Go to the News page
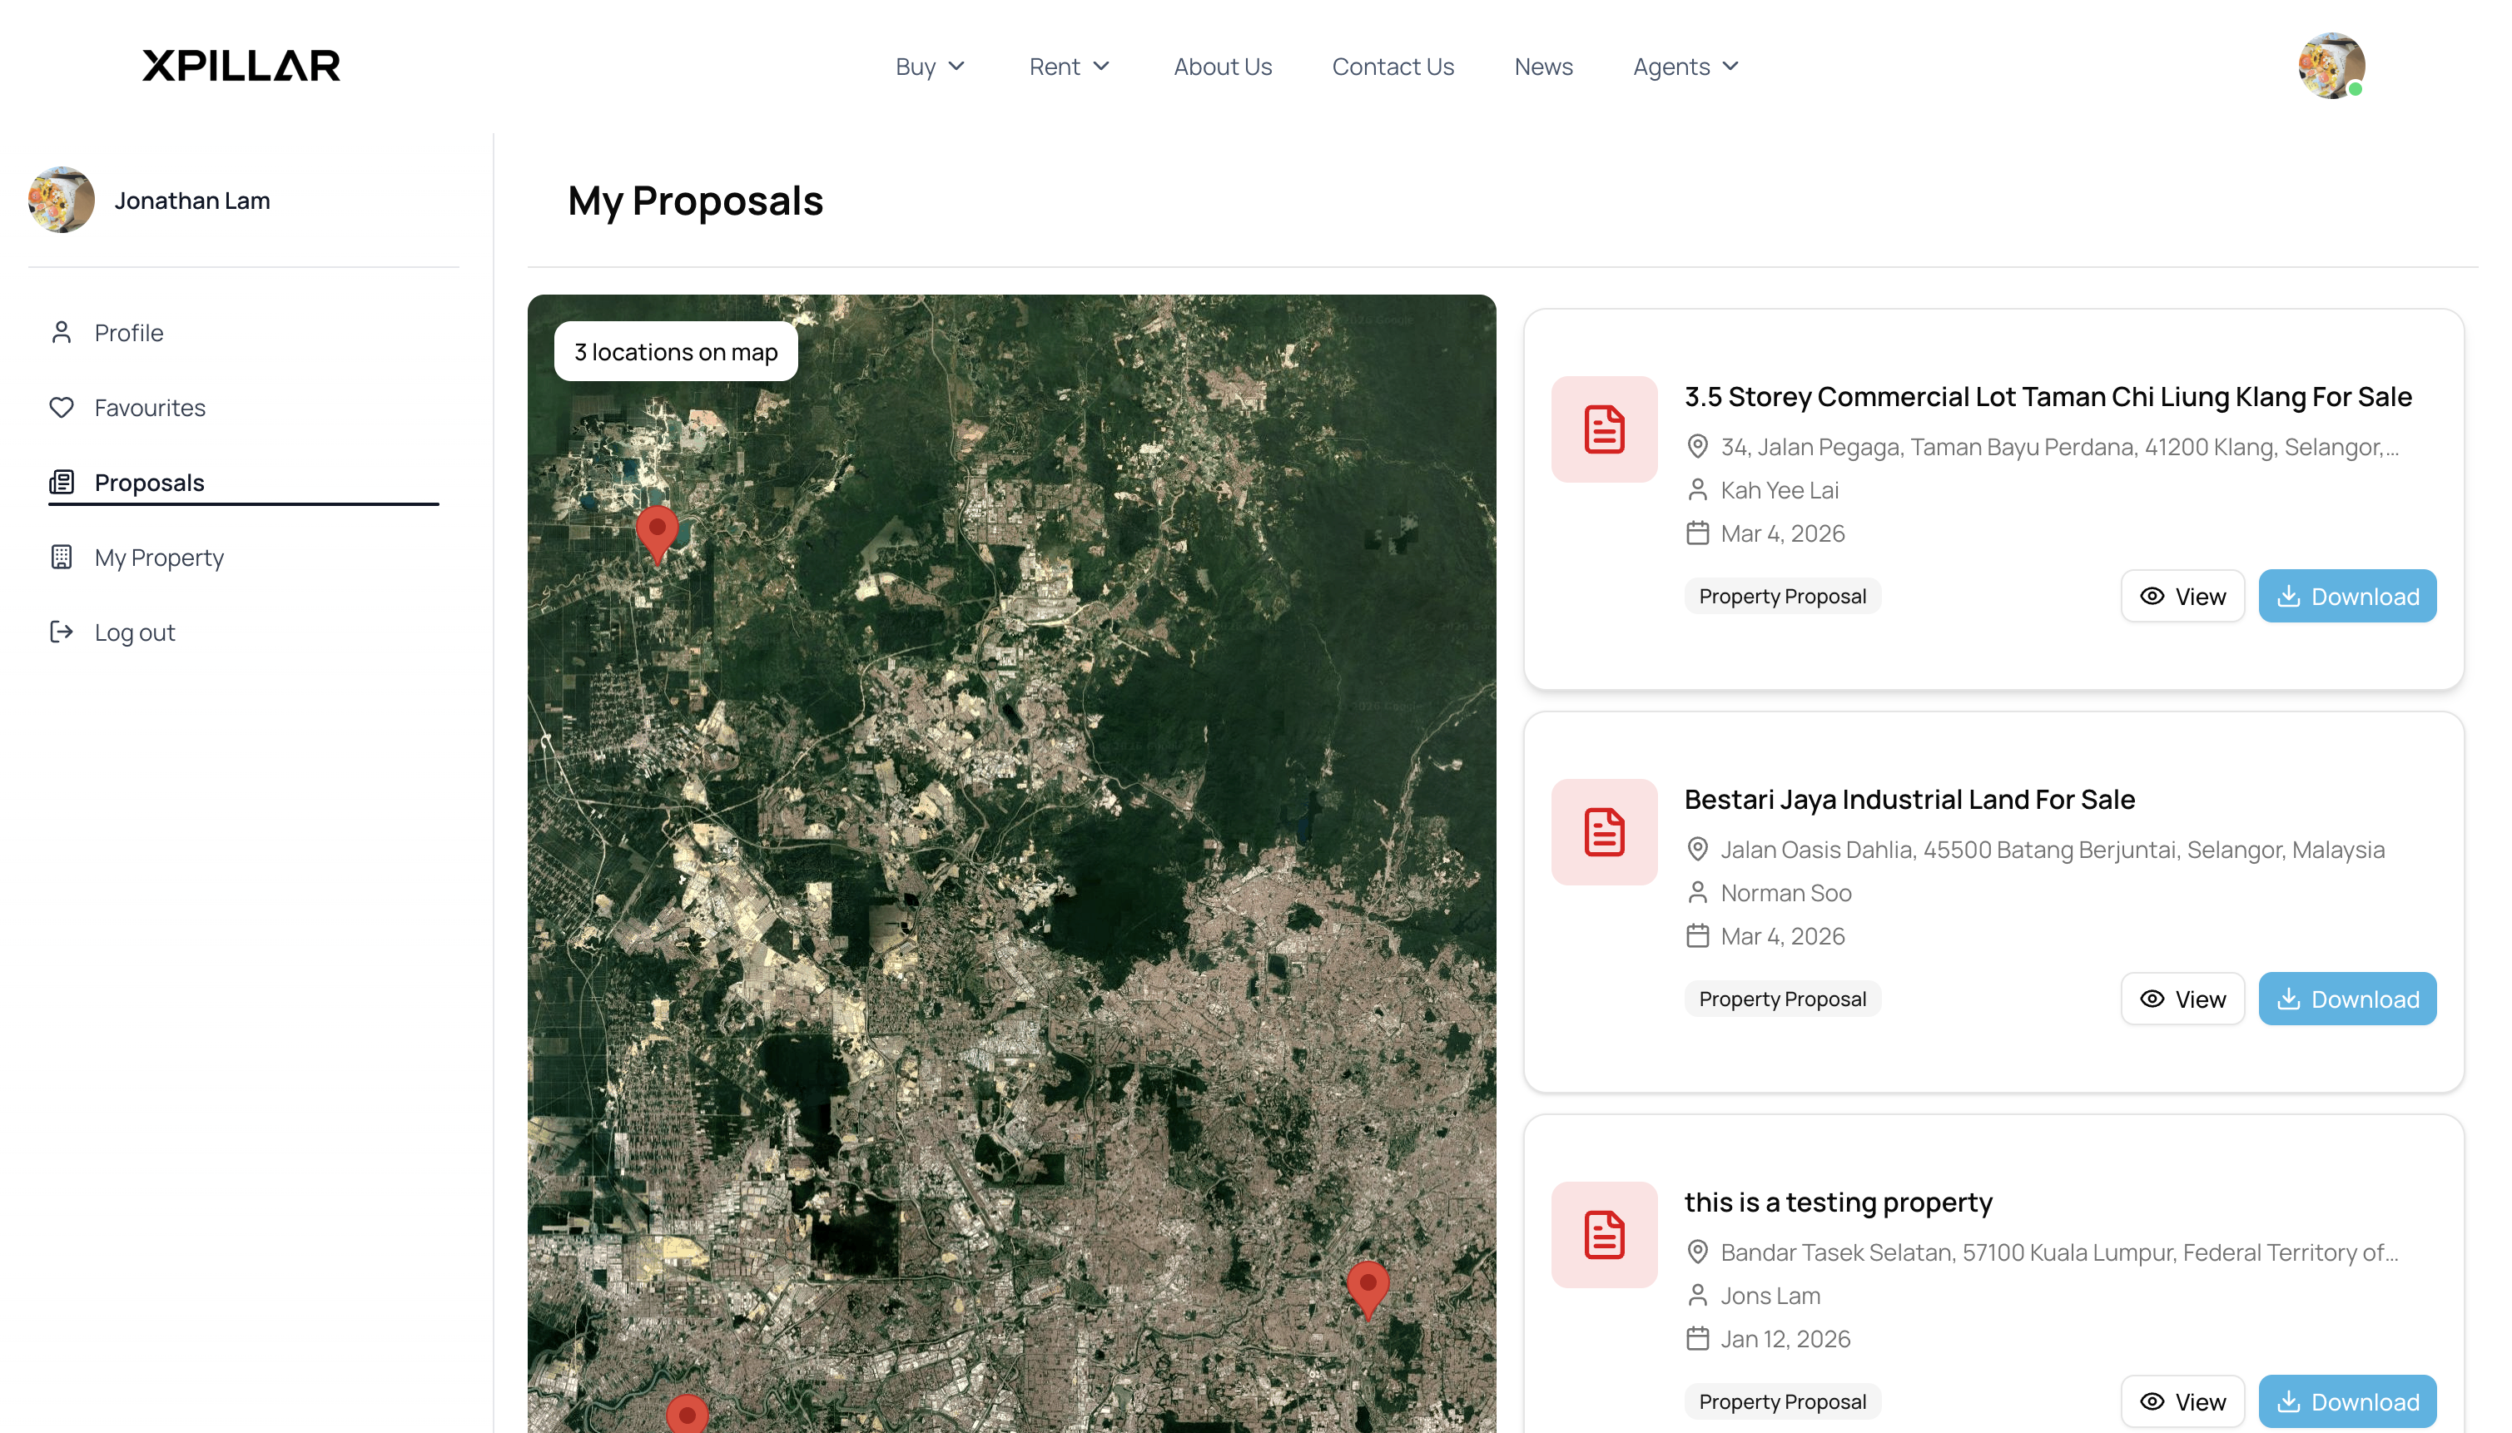This screenshot has height=1433, width=2512. (x=1543, y=66)
